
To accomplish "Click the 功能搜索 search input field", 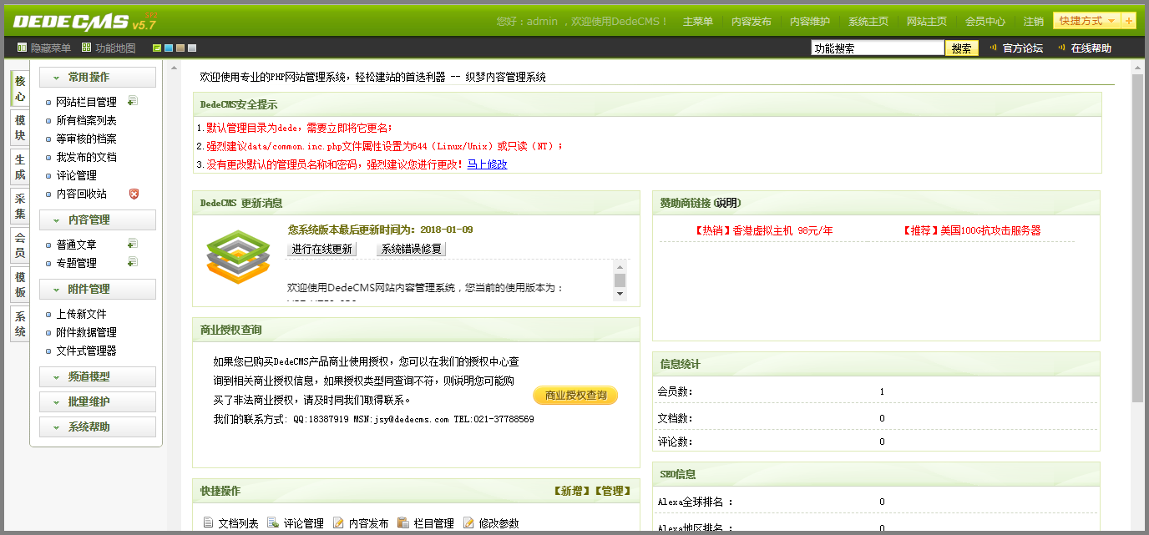I will tap(877, 48).
